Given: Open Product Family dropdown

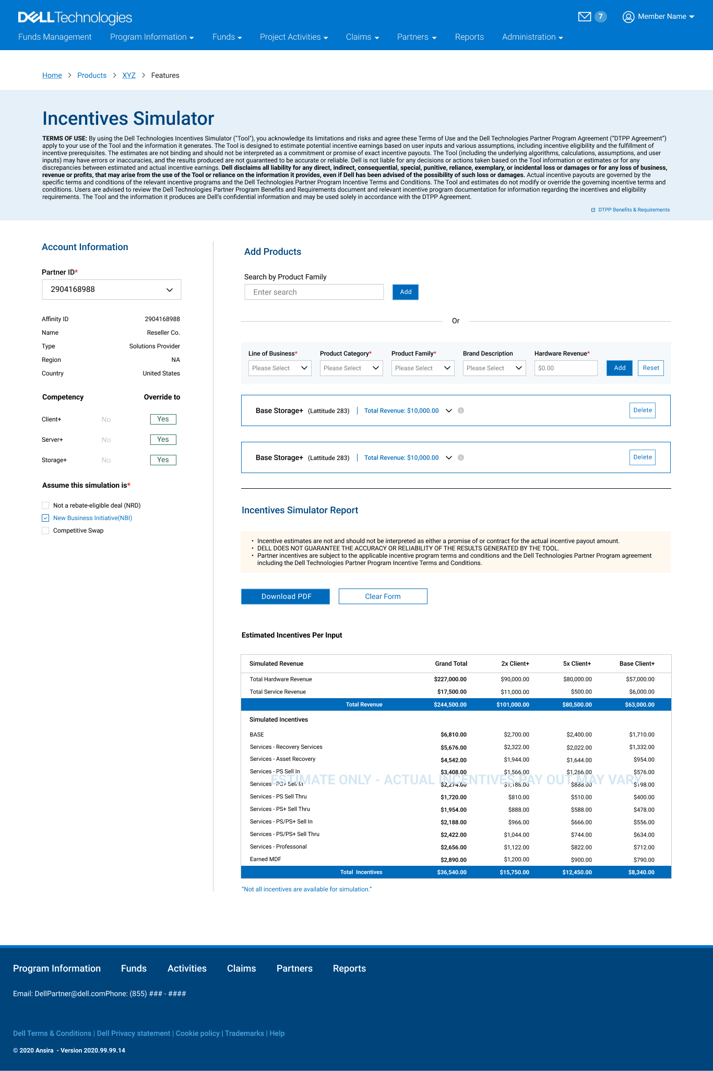Looking at the screenshot, I should coord(423,368).
